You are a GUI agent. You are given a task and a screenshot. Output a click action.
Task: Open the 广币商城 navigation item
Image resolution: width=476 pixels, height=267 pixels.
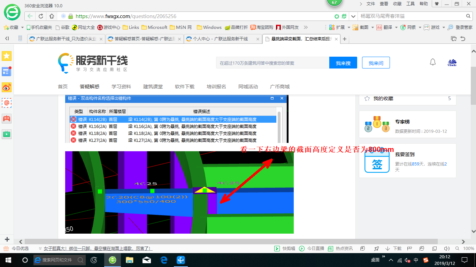click(x=280, y=87)
